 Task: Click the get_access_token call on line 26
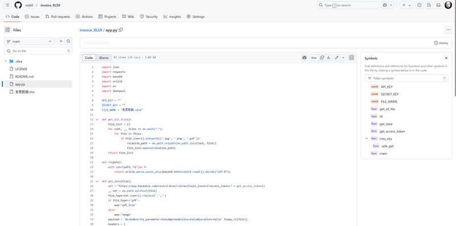[x=249, y=186]
